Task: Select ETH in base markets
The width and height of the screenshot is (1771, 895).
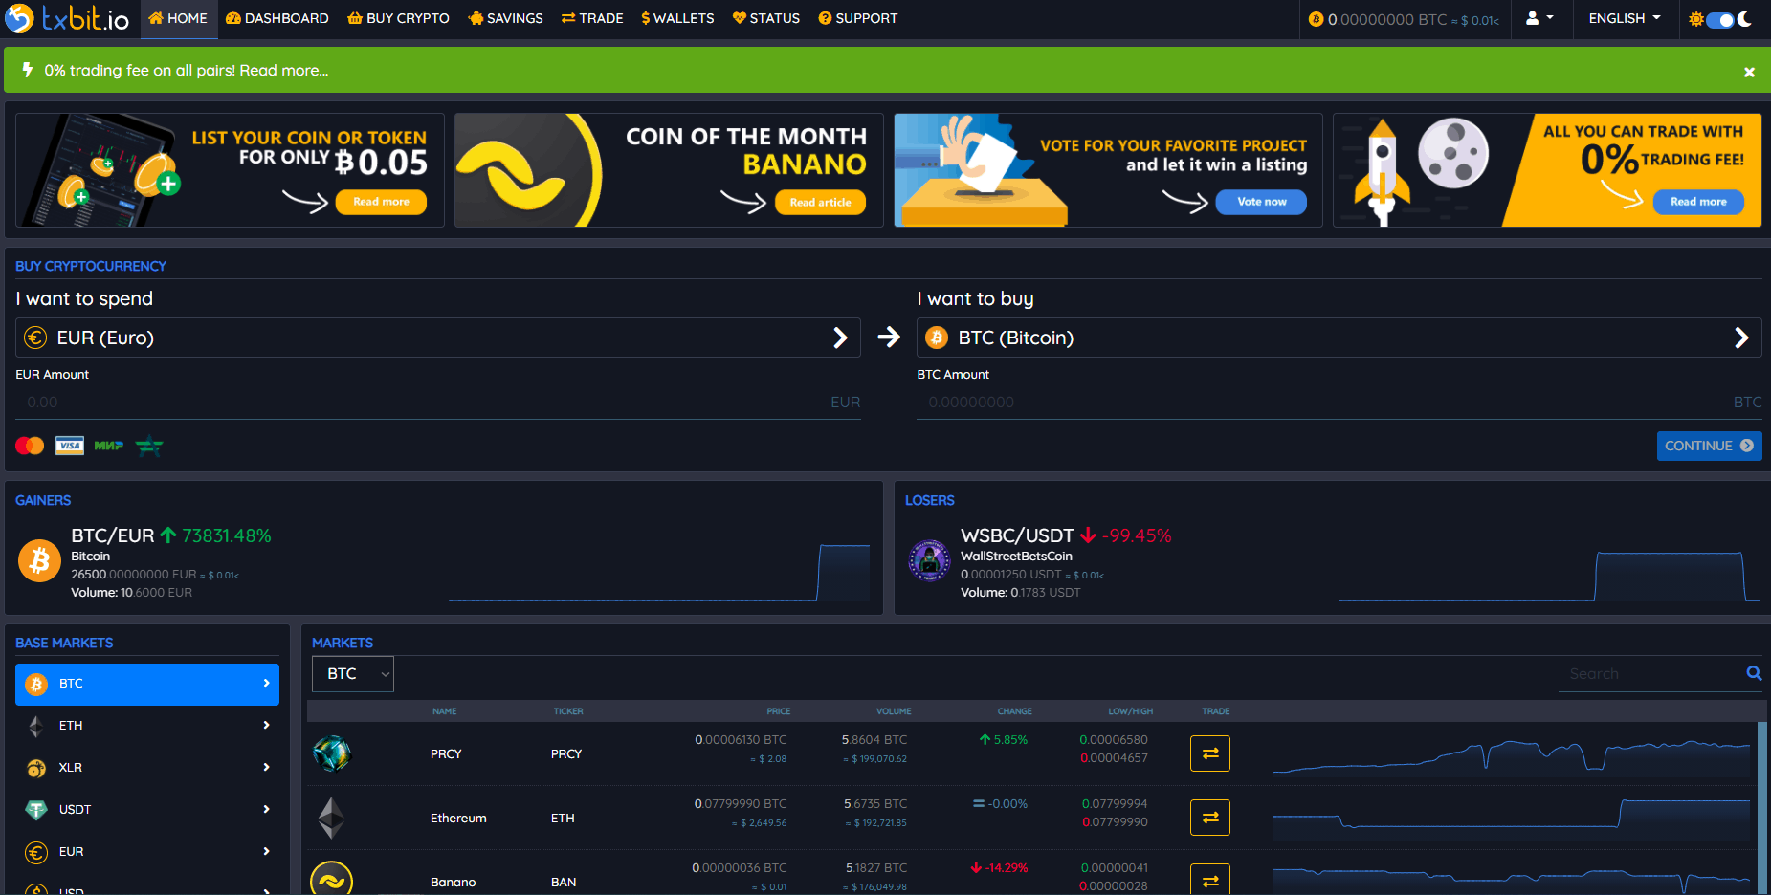Action: 147,726
